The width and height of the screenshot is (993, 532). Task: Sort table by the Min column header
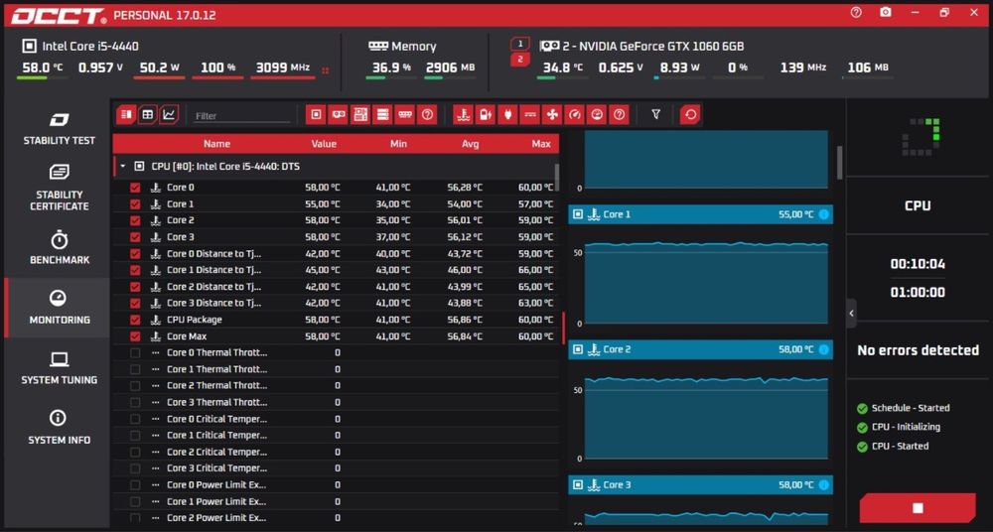pos(398,144)
